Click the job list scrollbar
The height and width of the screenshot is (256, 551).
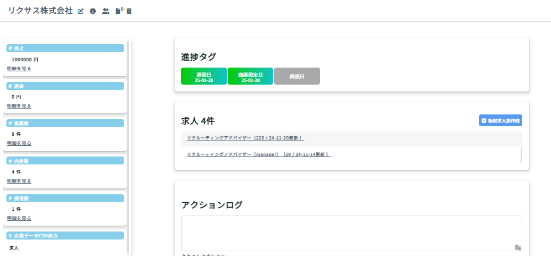tap(521, 155)
